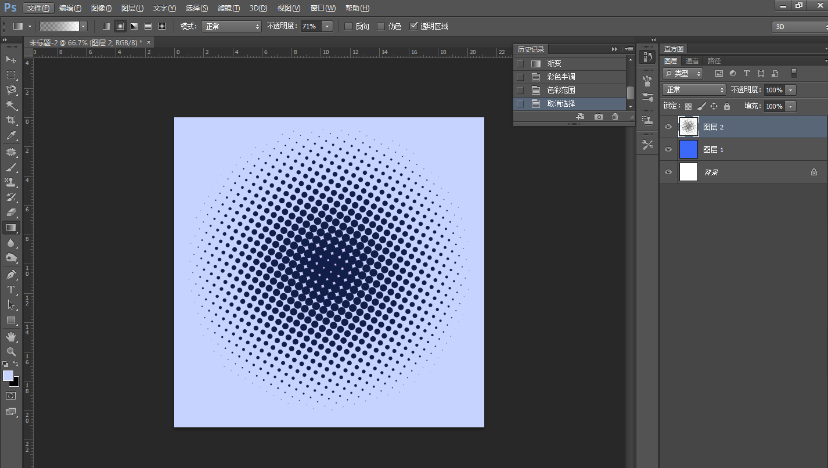Select the Rectangular Marquee tool
The image size is (828, 468).
coord(11,74)
